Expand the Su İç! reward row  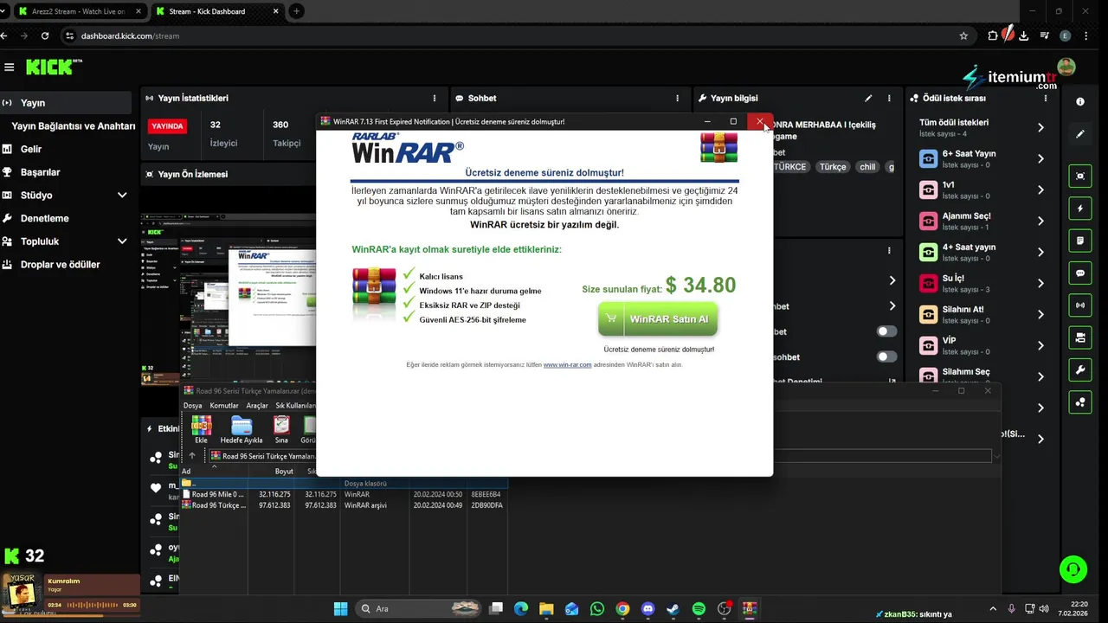1040,283
